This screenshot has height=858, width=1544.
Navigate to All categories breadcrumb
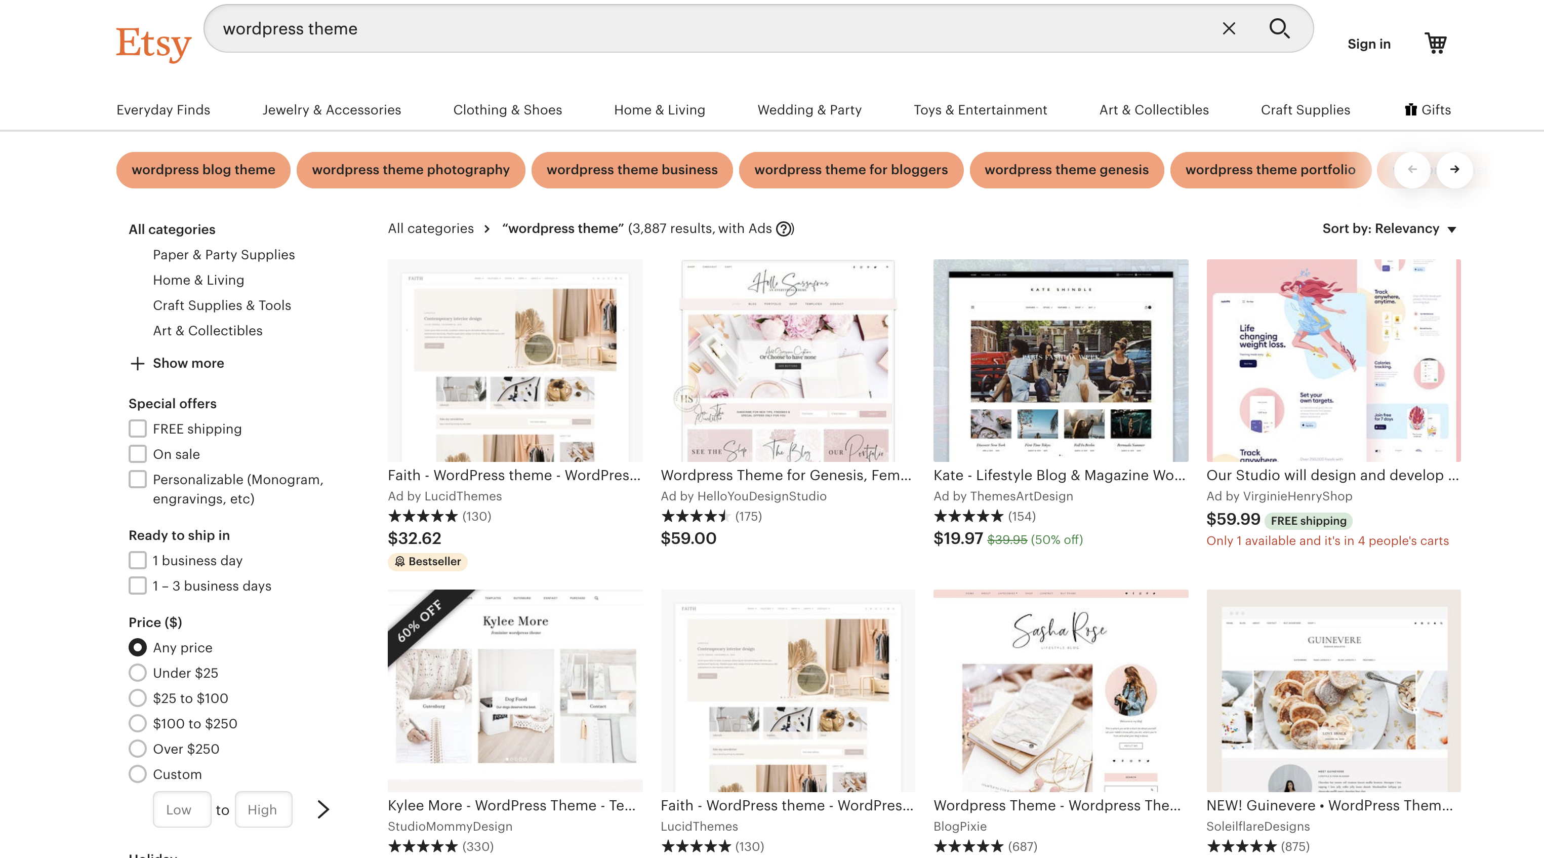click(430, 228)
